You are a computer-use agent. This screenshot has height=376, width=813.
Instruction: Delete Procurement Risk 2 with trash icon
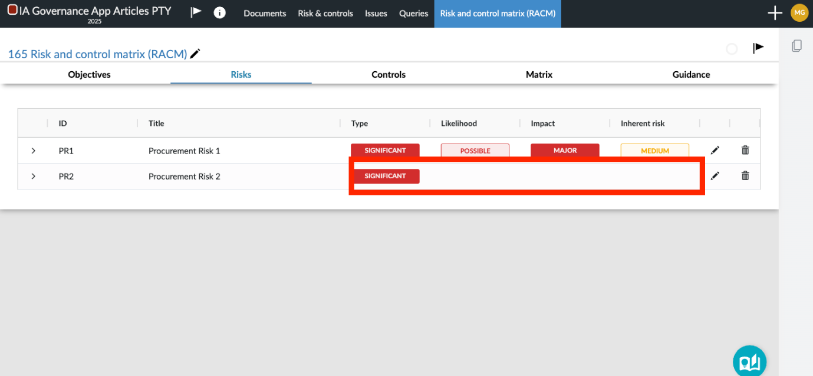coord(745,175)
